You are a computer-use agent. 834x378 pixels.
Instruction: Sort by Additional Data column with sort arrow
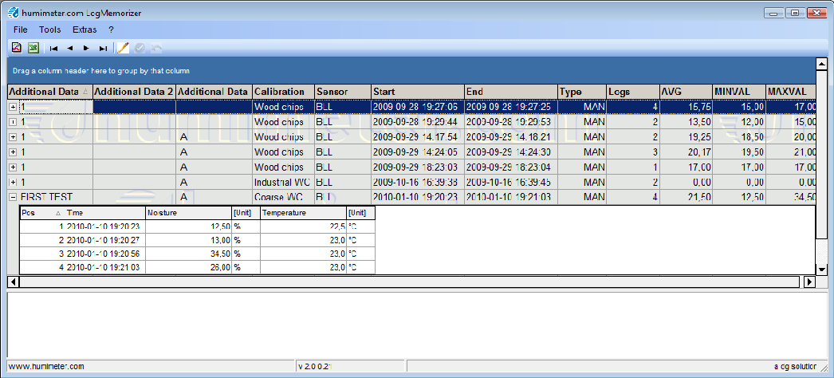tap(50, 92)
